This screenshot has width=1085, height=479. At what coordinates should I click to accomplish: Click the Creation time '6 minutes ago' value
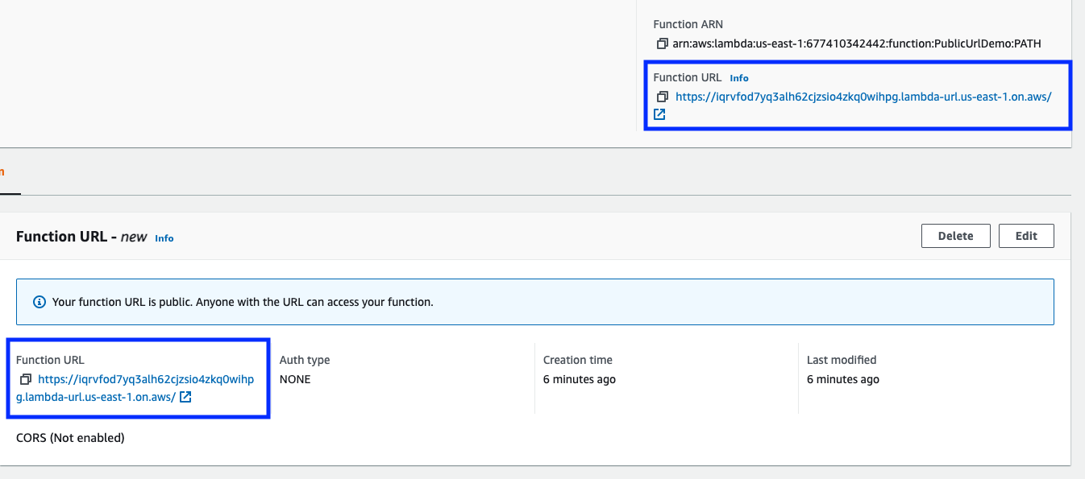(x=579, y=379)
